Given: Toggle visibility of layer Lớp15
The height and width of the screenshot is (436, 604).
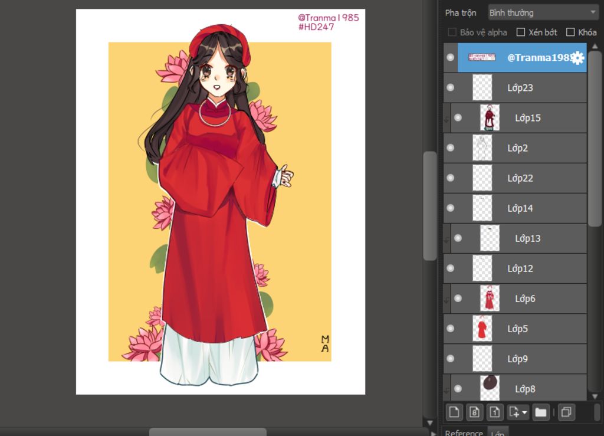Looking at the screenshot, I should pyautogui.click(x=458, y=117).
